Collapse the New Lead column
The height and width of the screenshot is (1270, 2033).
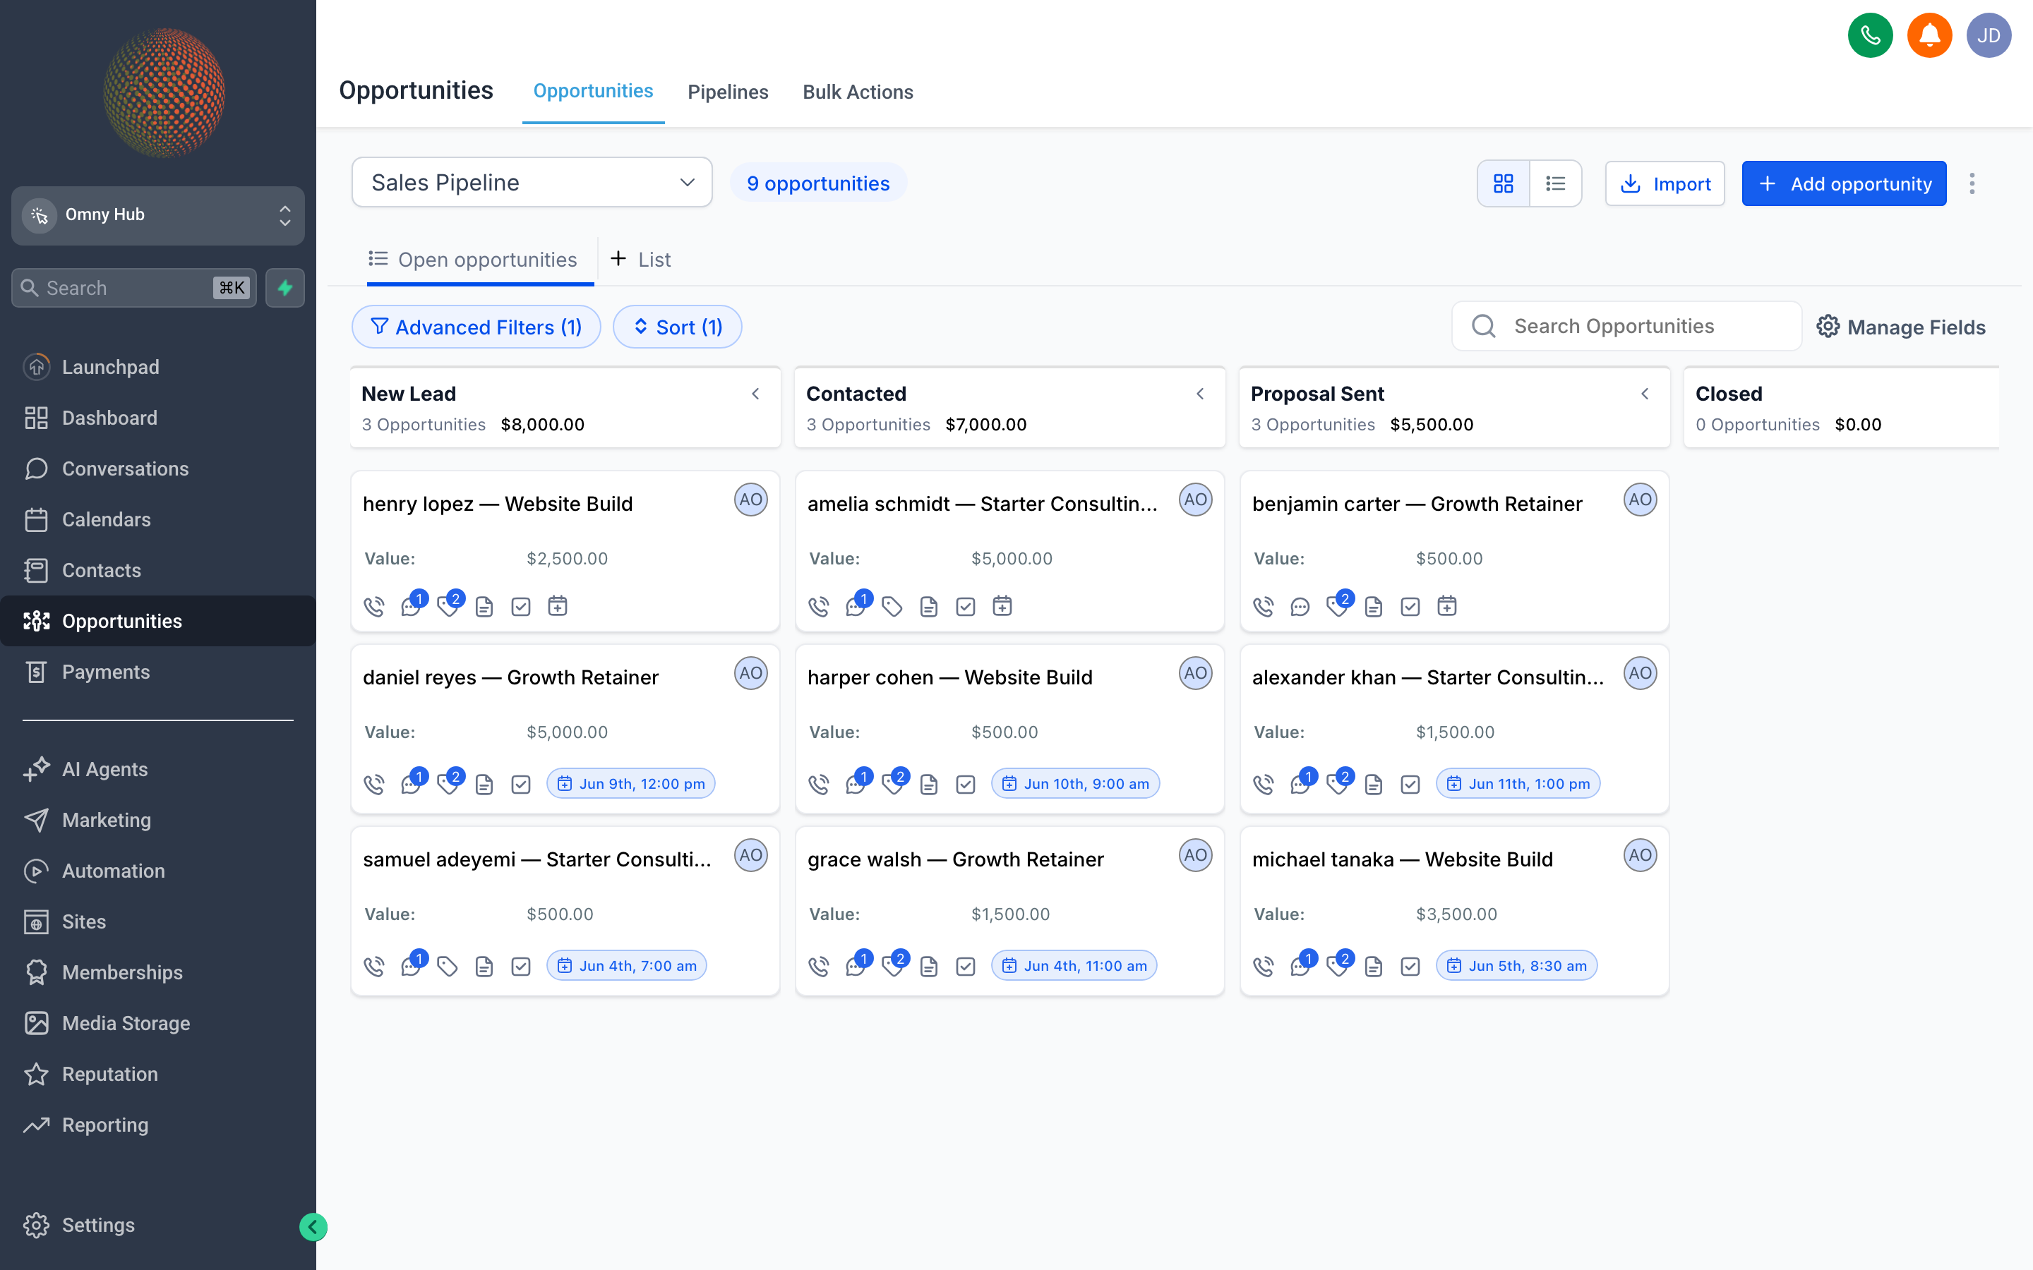point(755,394)
